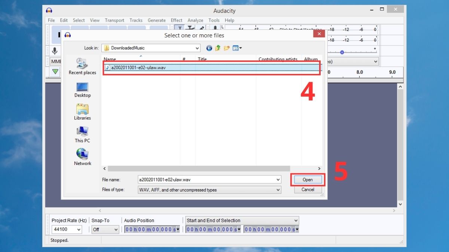Expand the Look in folder dropdown
This screenshot has width=449, height=252.
click(x=197, y=48)
